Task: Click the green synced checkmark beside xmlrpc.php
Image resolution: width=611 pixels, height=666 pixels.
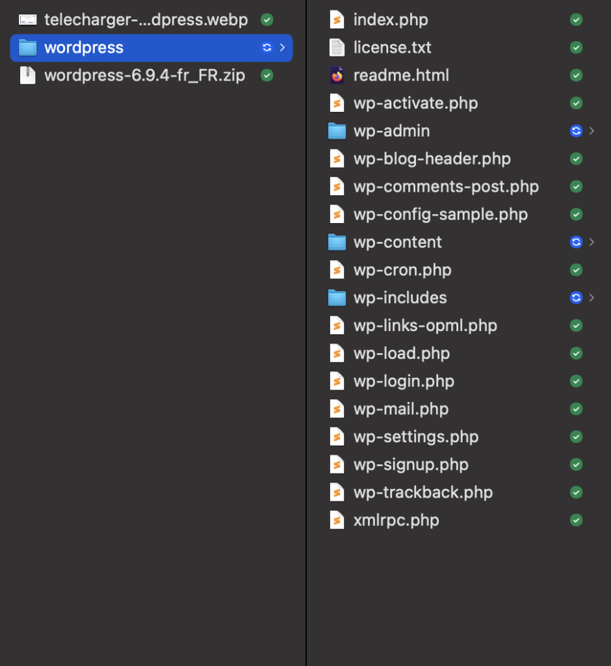Action: pos(576,520)
